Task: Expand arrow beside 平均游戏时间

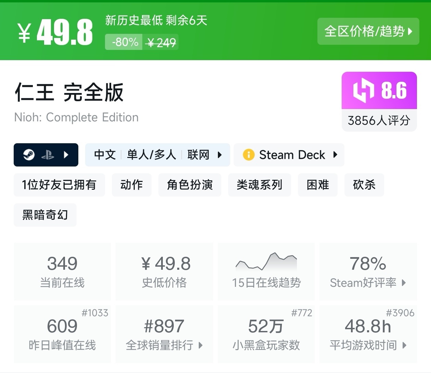Action: click(404, 345)
